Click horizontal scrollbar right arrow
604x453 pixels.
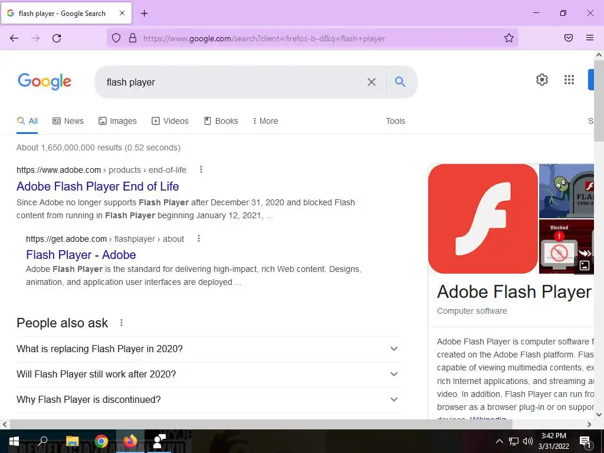[589, 425]
